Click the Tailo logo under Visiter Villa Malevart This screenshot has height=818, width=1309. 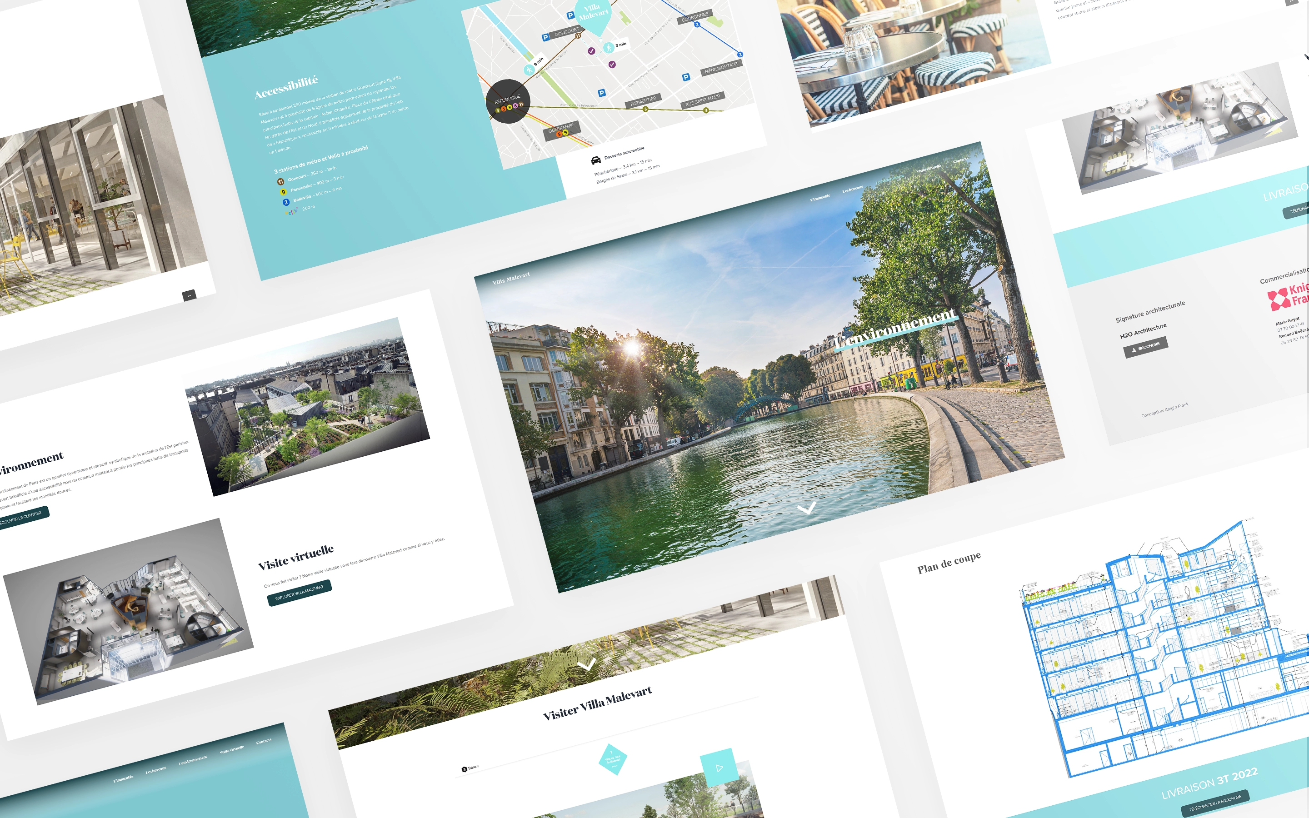pos(470,768)
